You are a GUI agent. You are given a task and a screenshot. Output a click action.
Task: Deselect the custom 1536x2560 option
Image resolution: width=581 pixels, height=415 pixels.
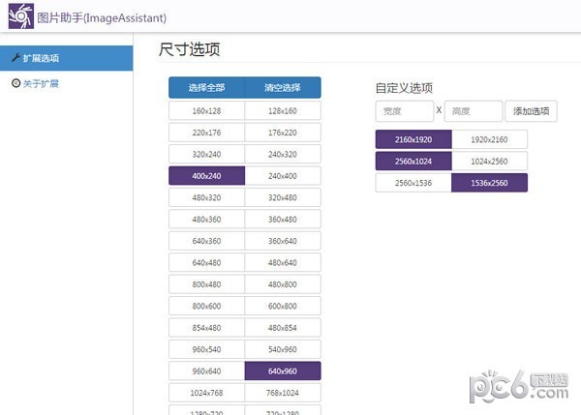pos(489,183)
